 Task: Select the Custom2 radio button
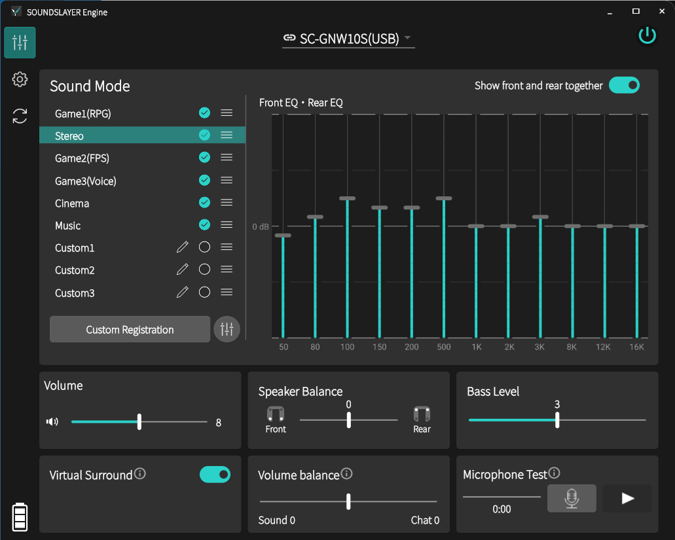[x=204, y=269]
